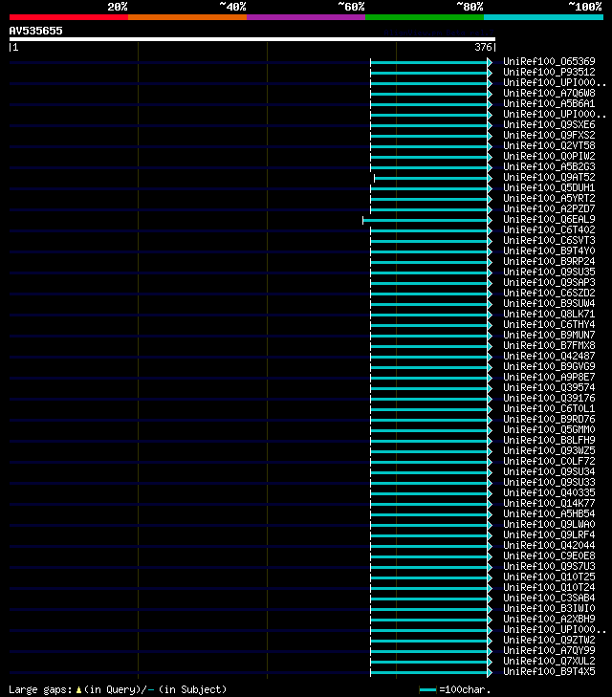The image size is (612, 697).
Task: Select UniRef100_Q40335 label
Action: (x=549, y=493)
